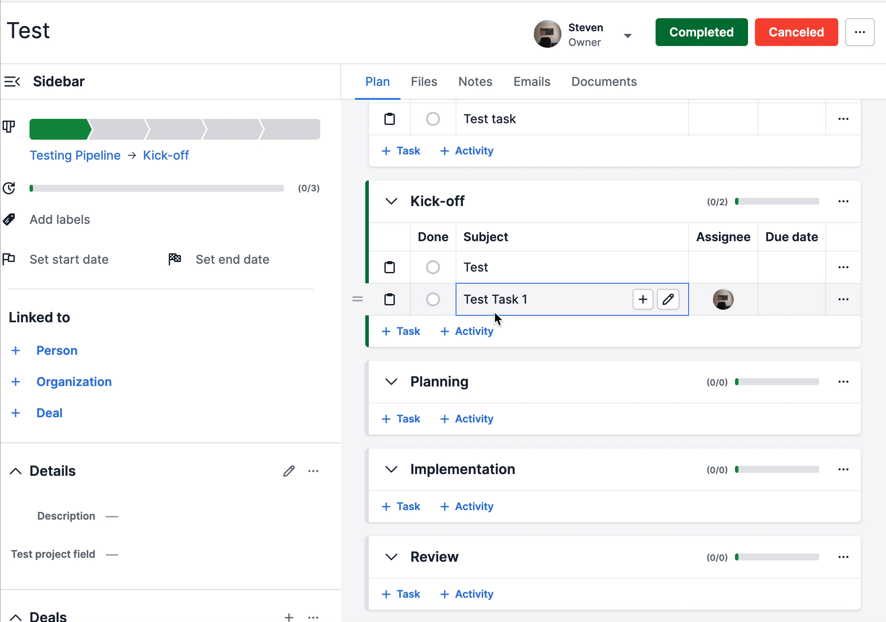Screen dimensions: 886x622
Task: Mark the Test task in Kick-off as done
Action: click(x=433, y=267)
